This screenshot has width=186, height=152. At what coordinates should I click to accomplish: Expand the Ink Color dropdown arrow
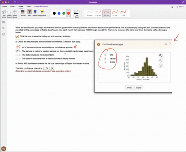(79, 12)
